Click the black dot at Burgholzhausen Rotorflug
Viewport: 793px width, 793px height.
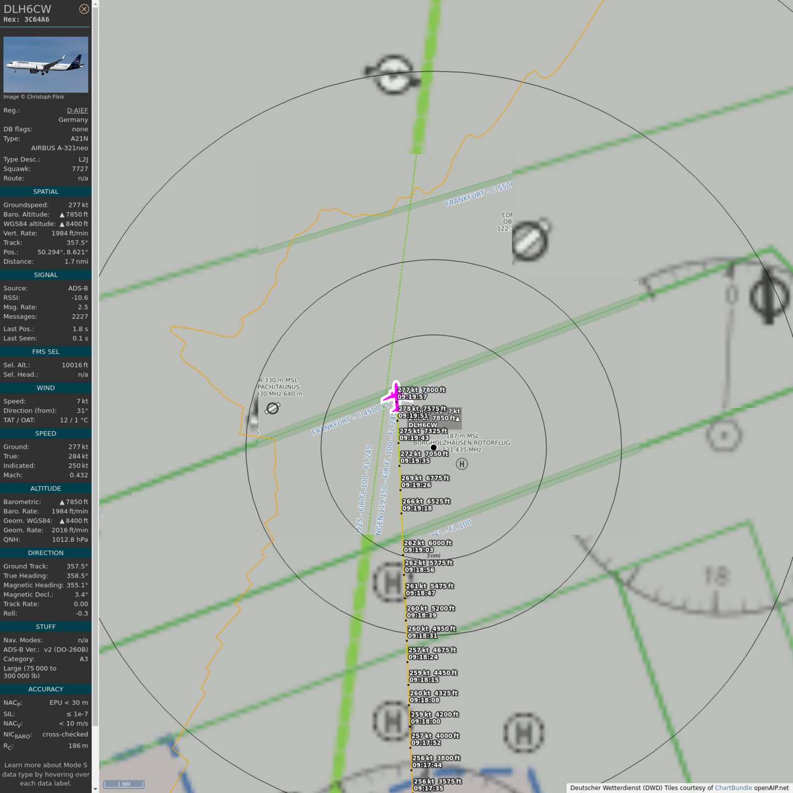[x=433, y=448]
